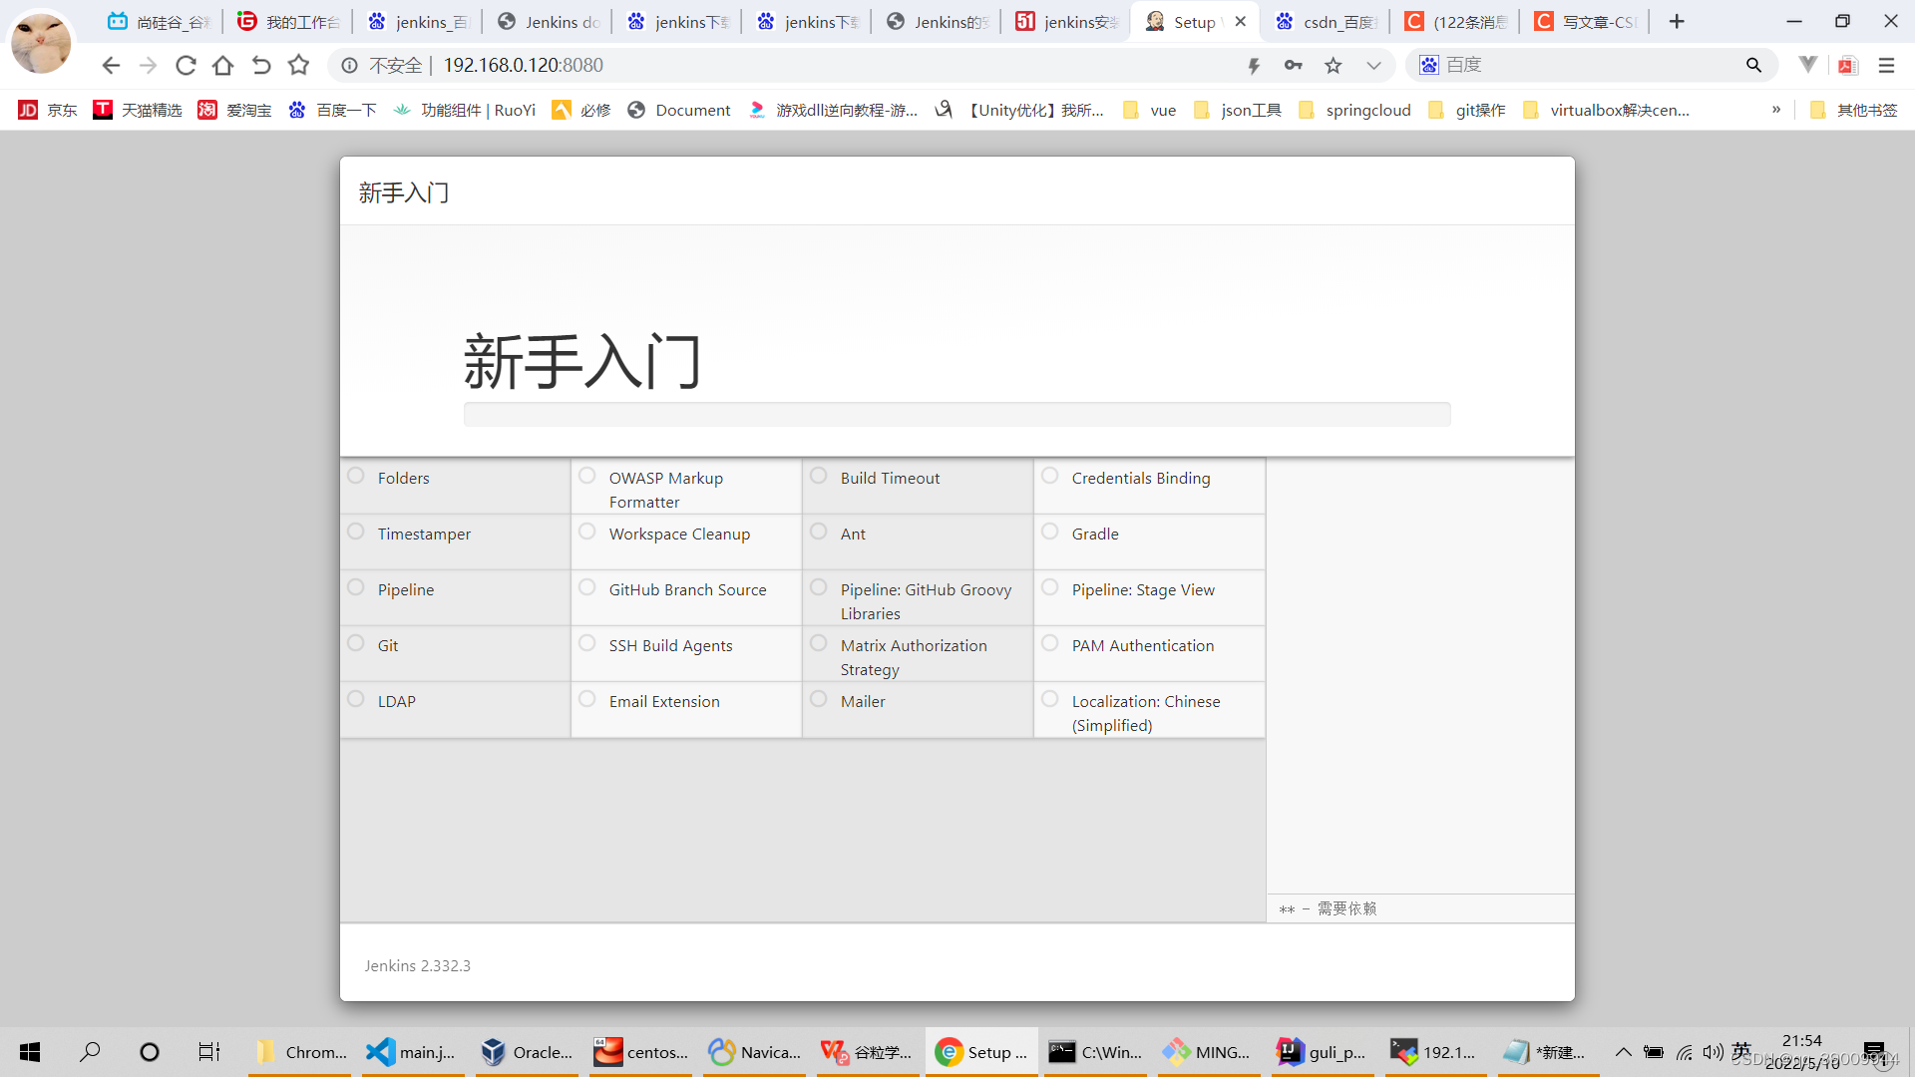Click the browser back arrow
The width and height of the screenshot is (1915, 1077).
(110, 65)
